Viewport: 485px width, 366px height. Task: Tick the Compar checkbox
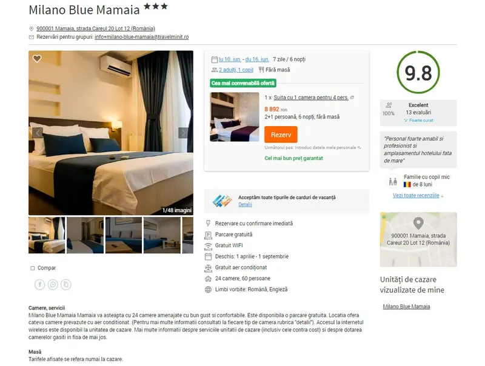[33, 268]
